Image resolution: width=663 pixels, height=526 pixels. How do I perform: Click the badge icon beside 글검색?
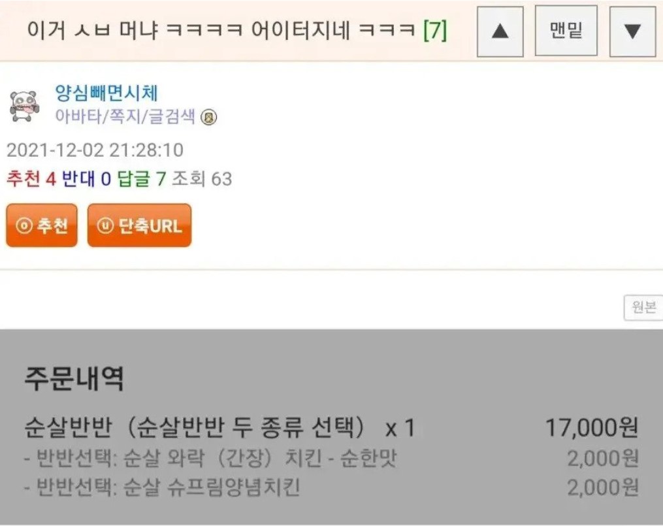[209, 118]
